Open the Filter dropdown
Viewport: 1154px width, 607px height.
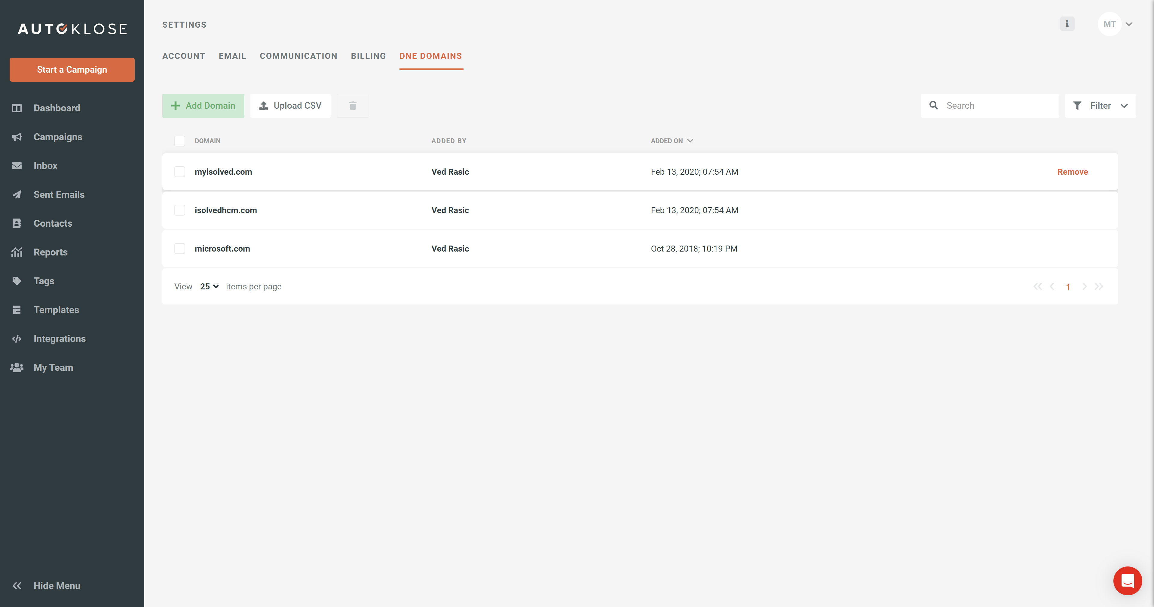coord(1100,106)
